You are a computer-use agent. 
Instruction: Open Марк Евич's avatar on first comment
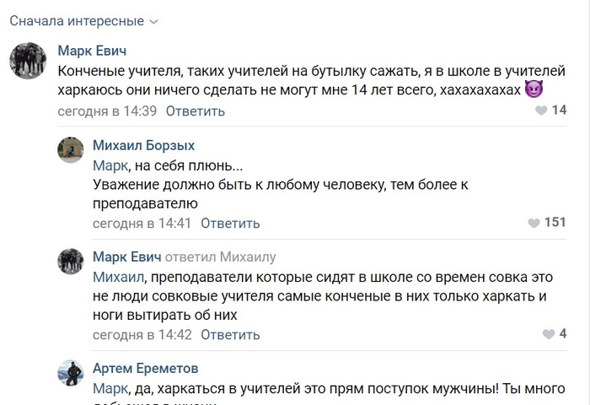click(x=27, y=60)
